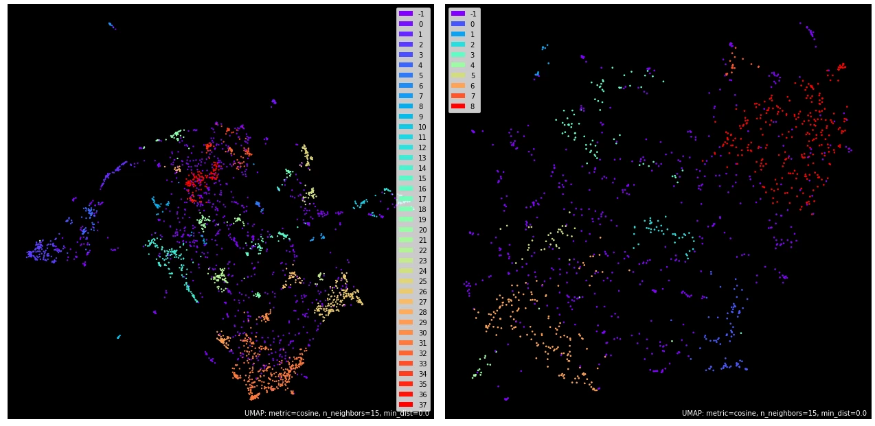Image resolution: width=875 pixels, height=426 pixels.
Task: Select cluster 0 swatch in right plot legend
Action: (x=458, y=24)
